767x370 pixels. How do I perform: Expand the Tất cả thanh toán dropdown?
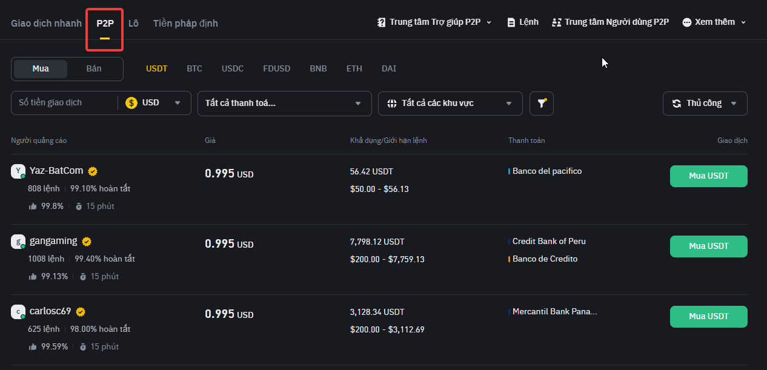click(284, 104)
